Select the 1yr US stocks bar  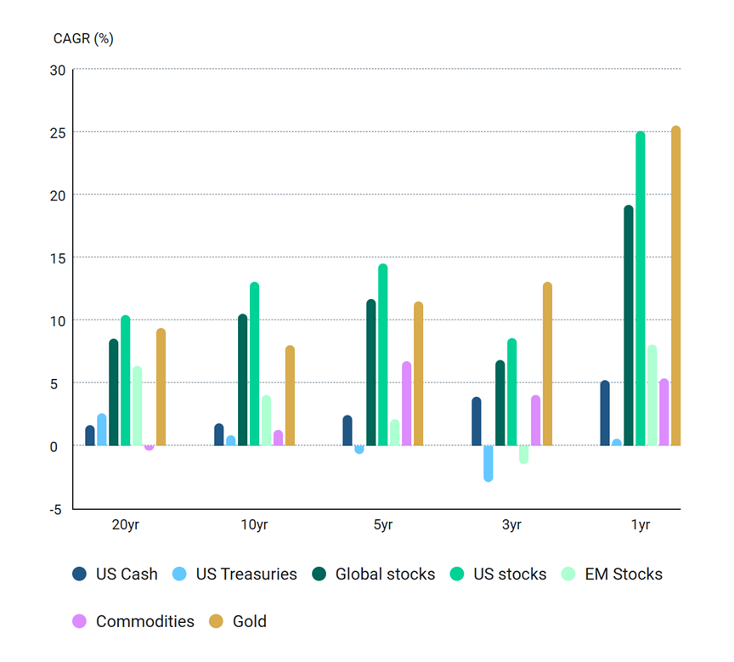click(640, 289)
